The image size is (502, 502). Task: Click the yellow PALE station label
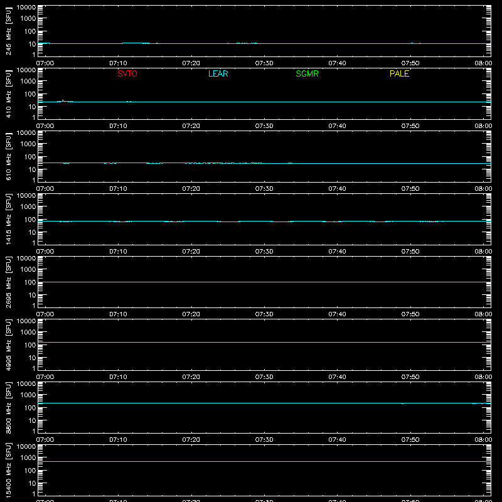[399, 73]
